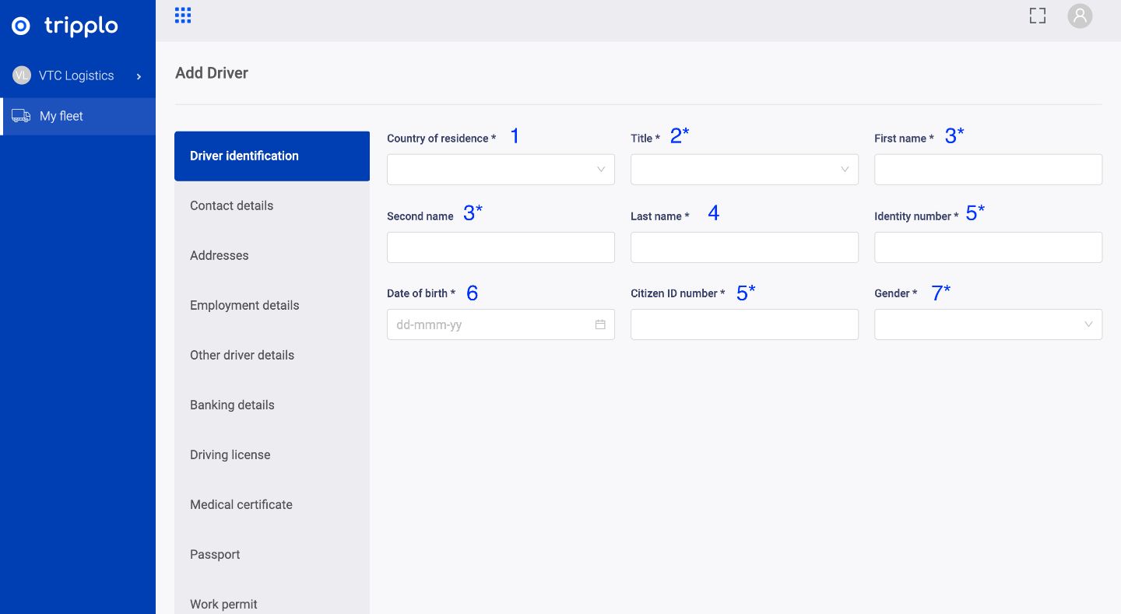The height and width of the screenshot is (614, 1121).
Task: Focus the Citizen ID number field
Action: tap(744, 325)
